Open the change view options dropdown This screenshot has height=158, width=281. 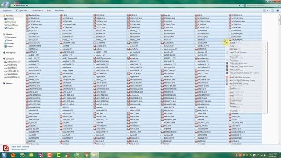tap(267, 11)
